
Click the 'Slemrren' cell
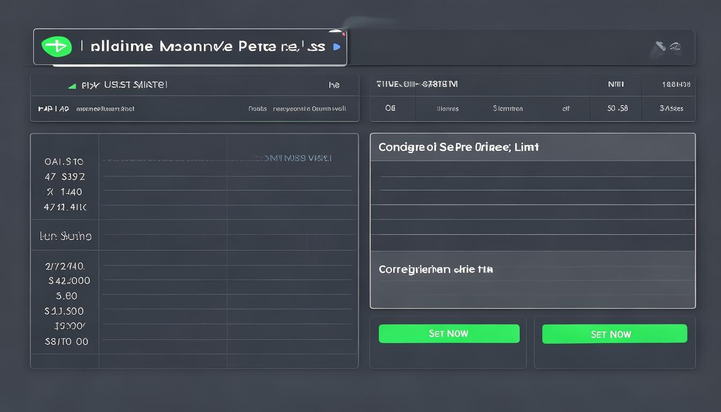(507, 108)
